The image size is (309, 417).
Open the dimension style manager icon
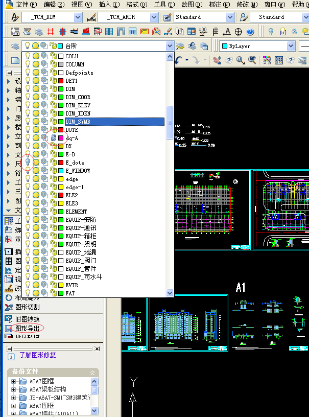(91, 17)
